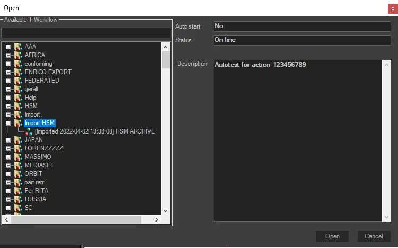Click the horizontal scrollbar right arrow
The image size is (398, 248).
point(157,219)
